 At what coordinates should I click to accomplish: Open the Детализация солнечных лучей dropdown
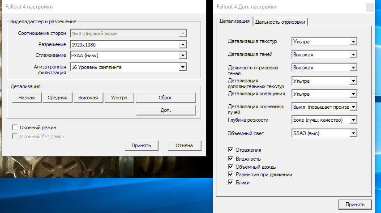click(325, 107)
